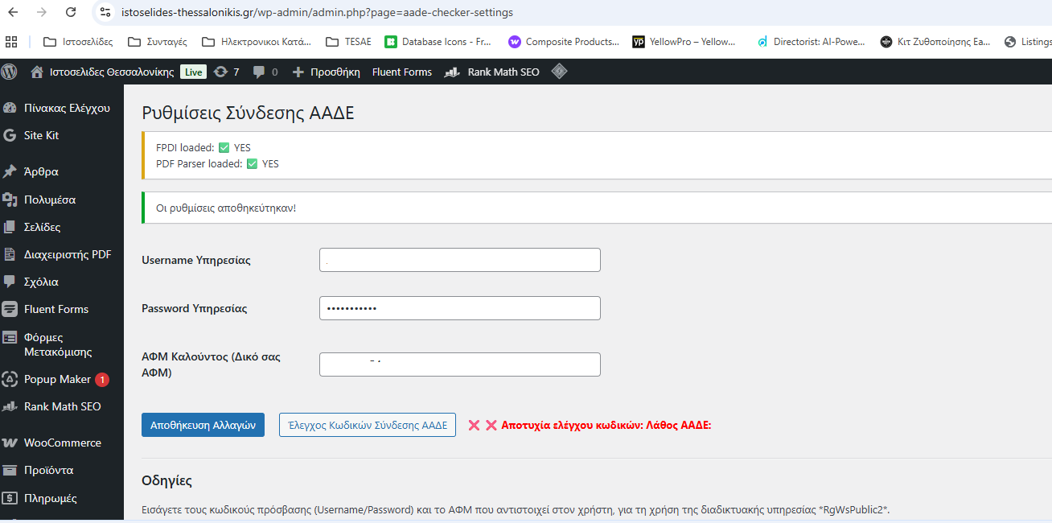The width and height of the screenshot is (1052, 523).
Task: Click the diamond icon in admin bar
Action: pyautogui.click(x=559, y=72)
